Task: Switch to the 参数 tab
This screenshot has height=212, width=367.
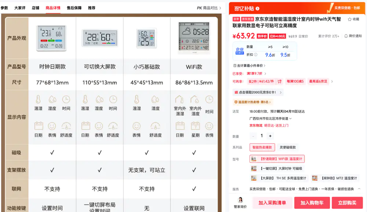Action: point(4,8)
